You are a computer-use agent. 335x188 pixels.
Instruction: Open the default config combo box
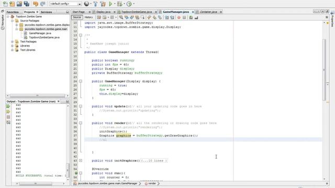click(x=65, y=4)
